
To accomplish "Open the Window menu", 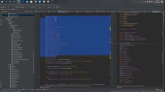I will click(x=39, y=5).
